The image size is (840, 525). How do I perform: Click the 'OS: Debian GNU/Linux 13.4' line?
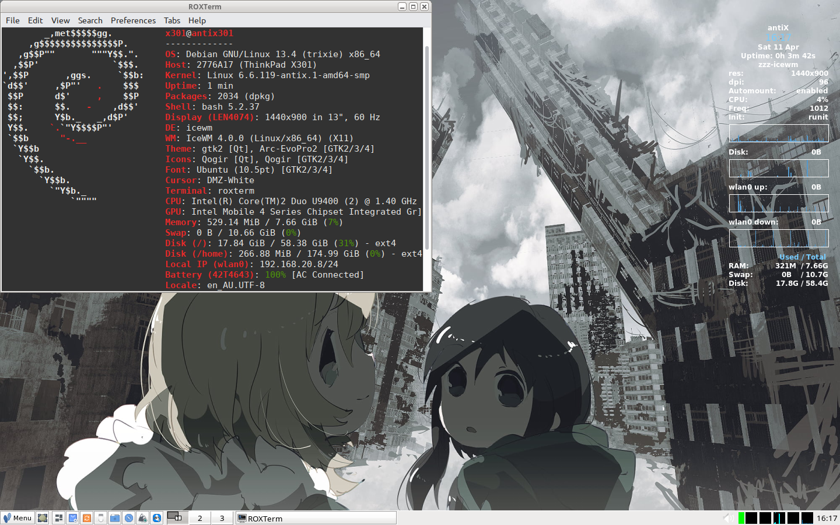273,54
